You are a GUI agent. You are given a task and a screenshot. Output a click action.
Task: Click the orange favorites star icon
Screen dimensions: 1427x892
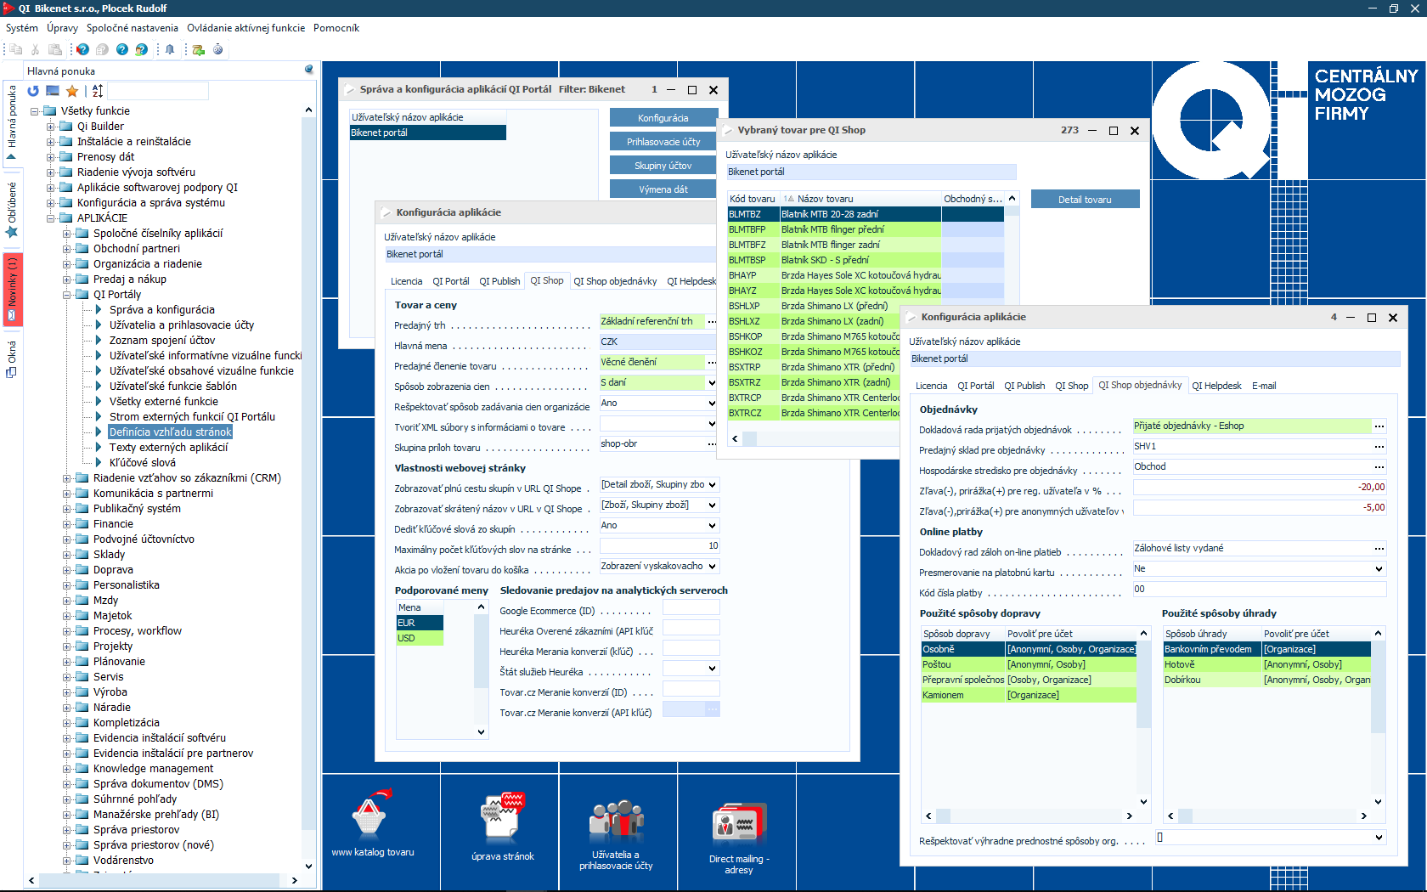tap(72, 91)
